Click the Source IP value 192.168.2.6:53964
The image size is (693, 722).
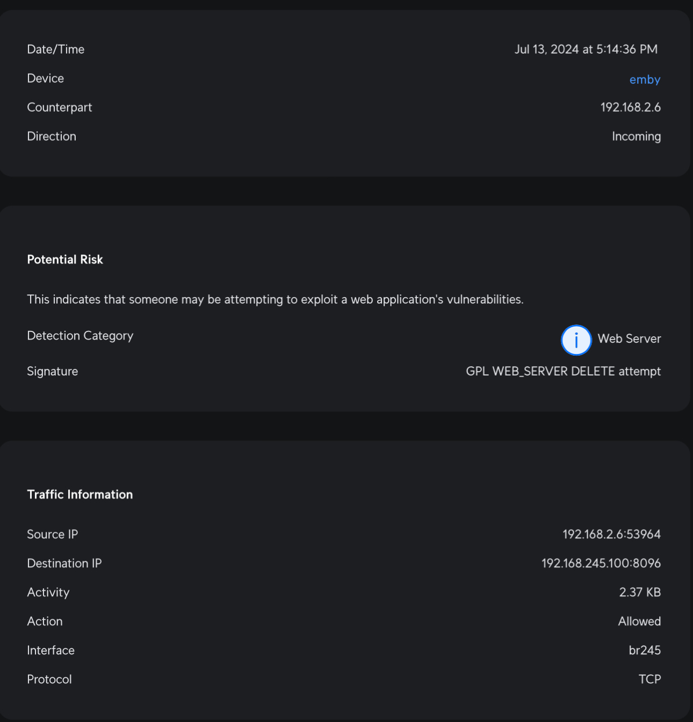pos(611,535)
